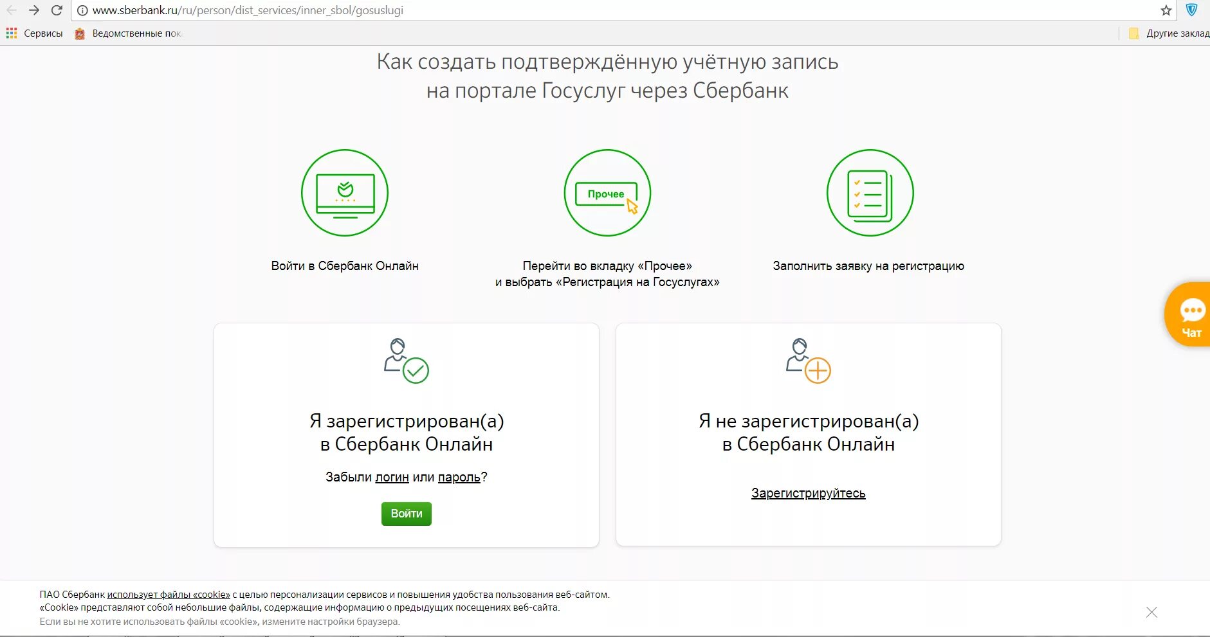This screenshot has height=637, width=1210.
Task: Click 'Перейти во вкладку «Прочее»' text
Action: click(607, 265)
